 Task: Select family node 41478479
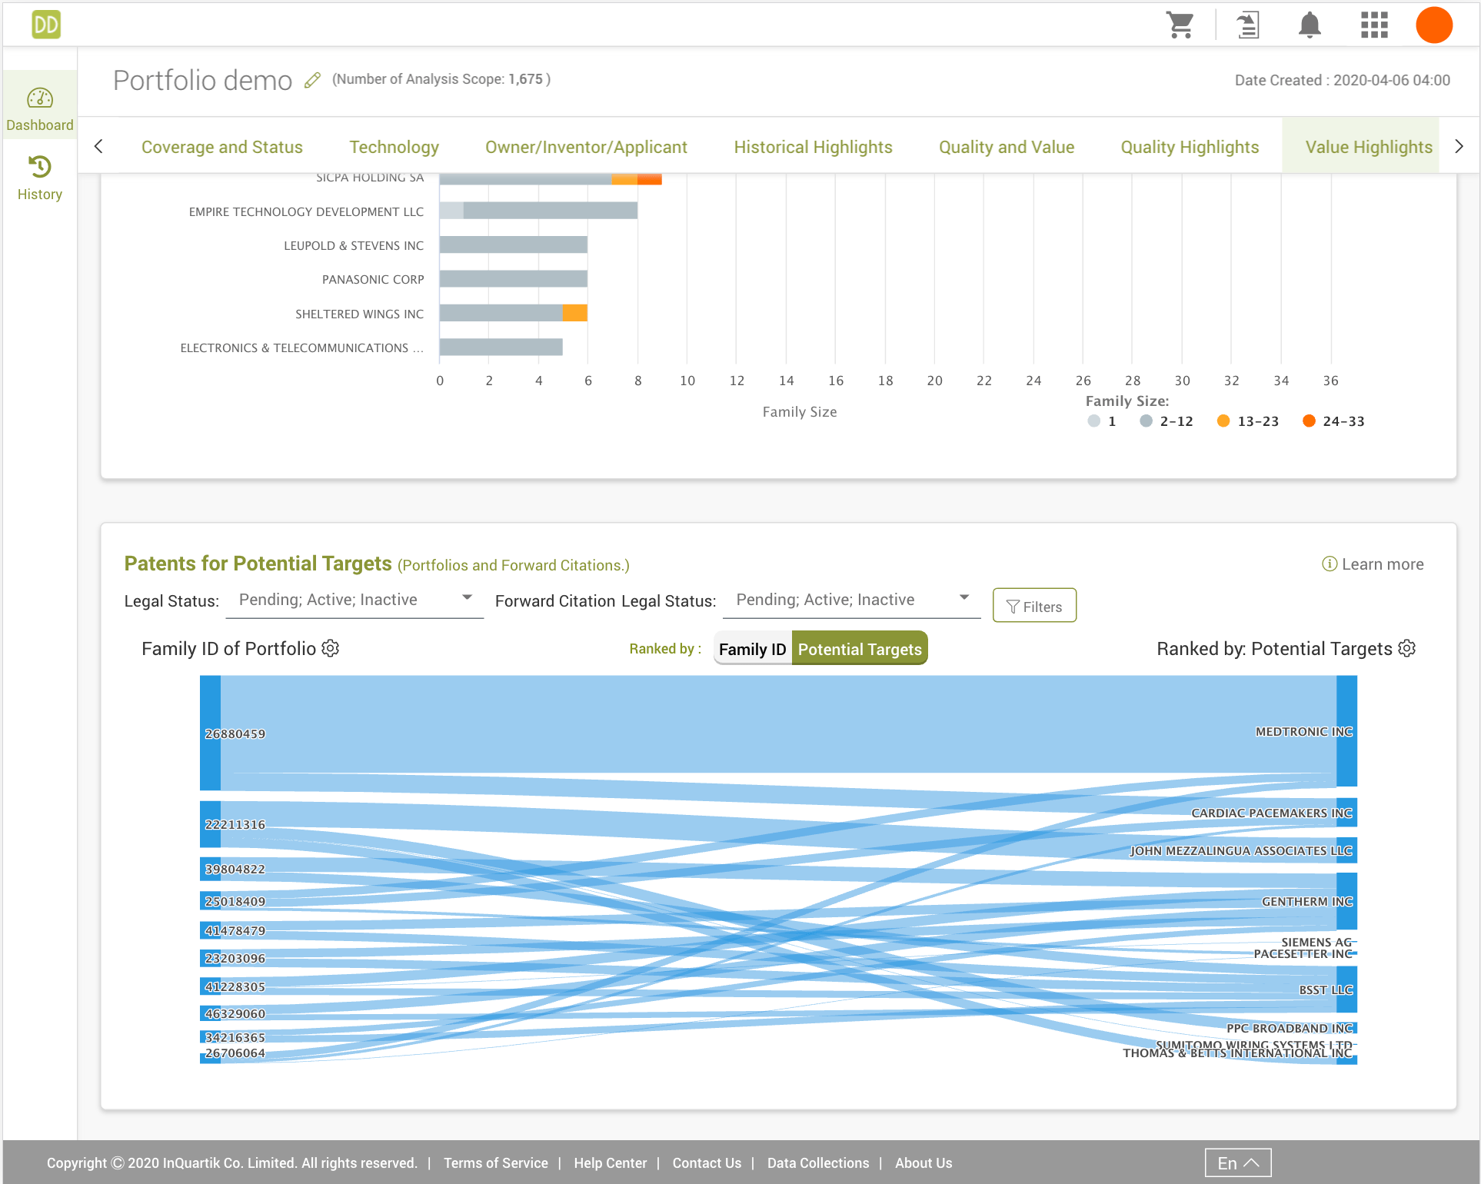click(210, 930)
